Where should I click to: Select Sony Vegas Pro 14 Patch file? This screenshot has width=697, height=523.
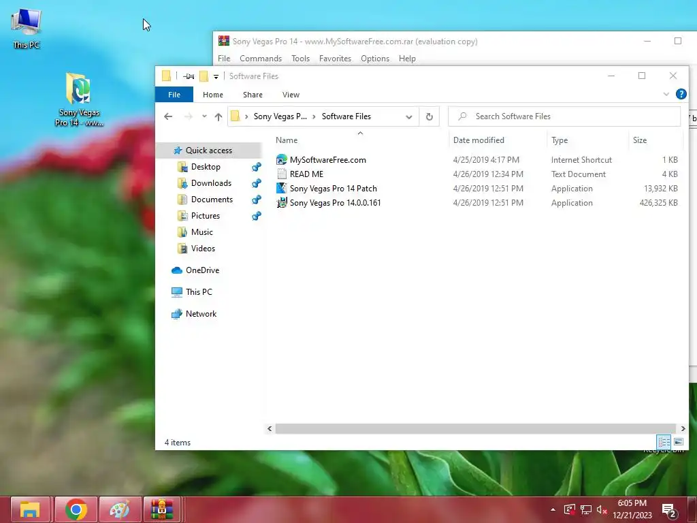click(x=334, y=188)
